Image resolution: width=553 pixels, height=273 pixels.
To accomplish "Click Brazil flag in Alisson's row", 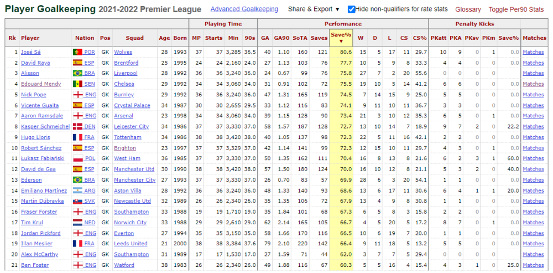I will tap(77, 74).
